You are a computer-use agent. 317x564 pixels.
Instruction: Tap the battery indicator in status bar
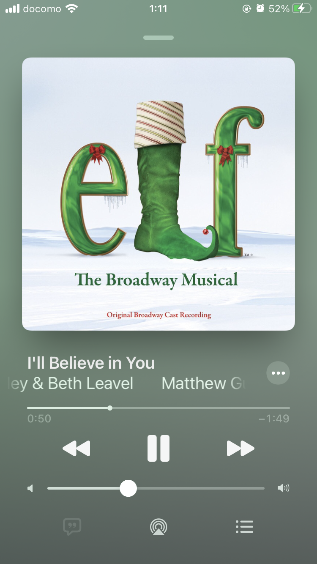(x=302, y=8)
